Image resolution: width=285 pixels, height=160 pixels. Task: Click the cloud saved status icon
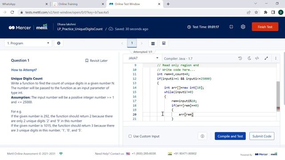pyautogui.click(x=111, y=29)
